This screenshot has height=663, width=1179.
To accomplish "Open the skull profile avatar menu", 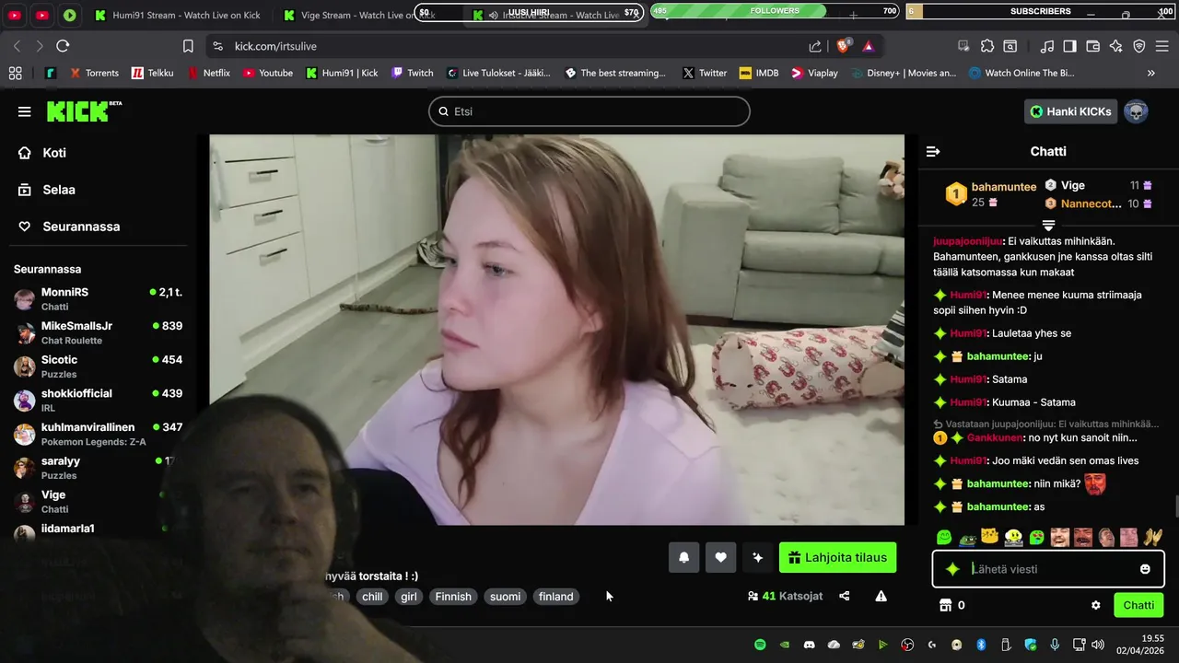I will click(x=1136, y=111).
